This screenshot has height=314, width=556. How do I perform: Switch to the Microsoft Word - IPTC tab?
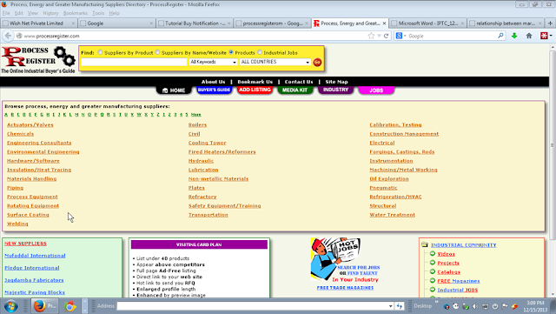click(427, 23)
